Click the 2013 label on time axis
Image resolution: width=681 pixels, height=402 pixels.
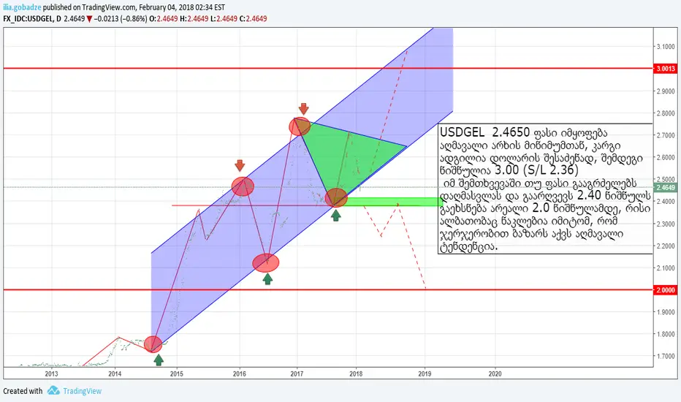[x=51, y=373]
